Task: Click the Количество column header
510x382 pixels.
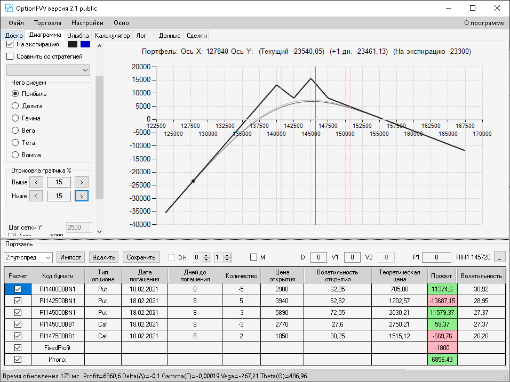Action: point(241,276)
